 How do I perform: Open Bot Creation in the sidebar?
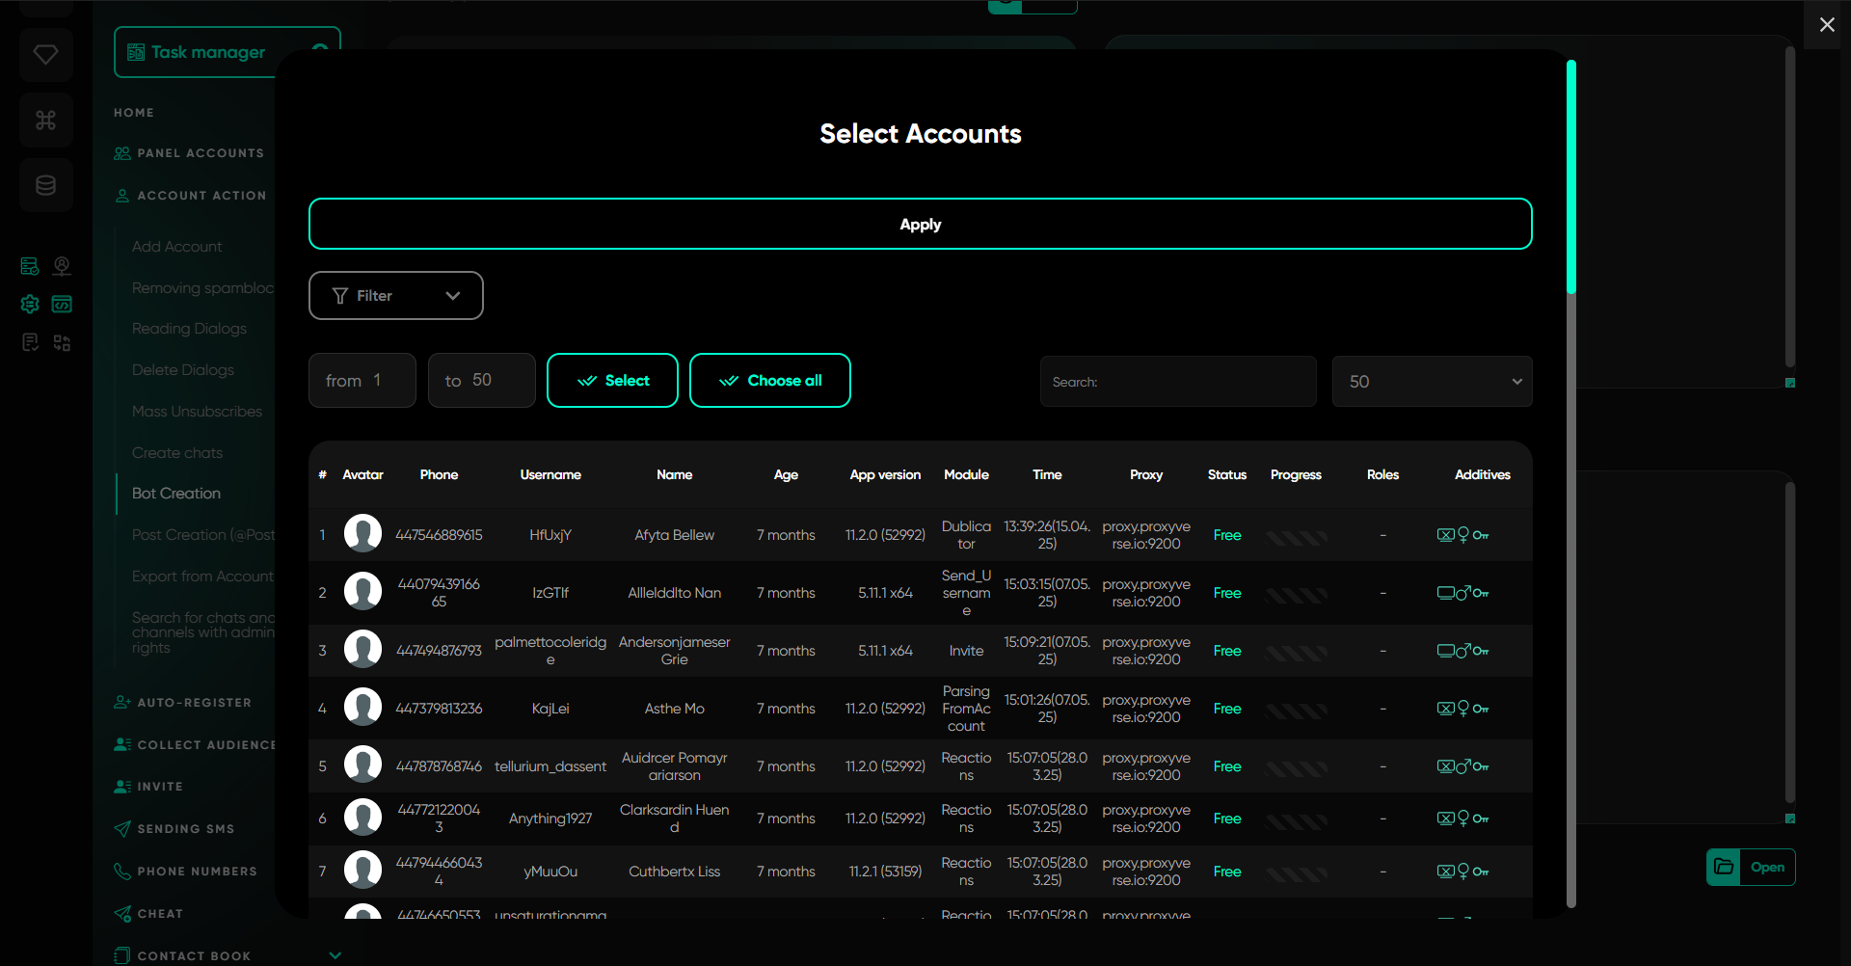[x=176, y=494]
